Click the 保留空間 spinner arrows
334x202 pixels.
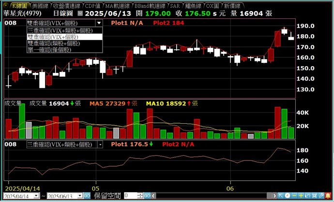click(140, 196)
